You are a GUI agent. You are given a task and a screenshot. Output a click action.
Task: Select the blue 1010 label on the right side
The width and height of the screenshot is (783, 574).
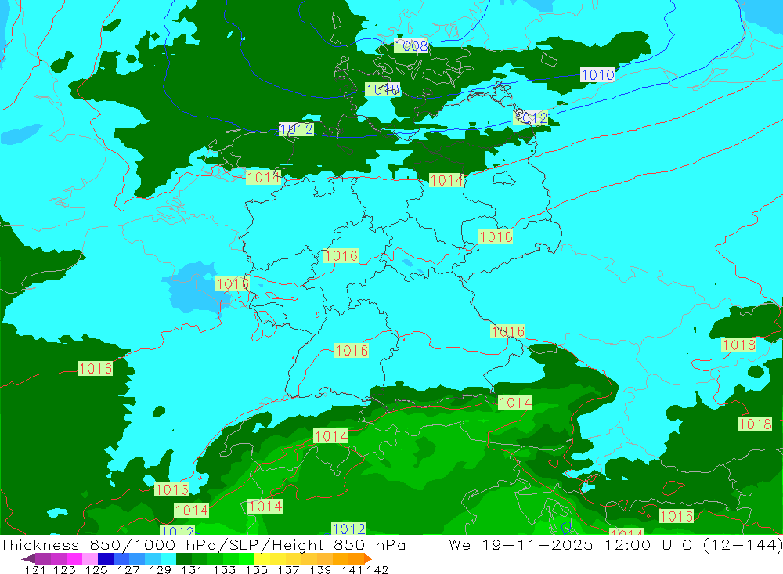click(x=598, y=75)
